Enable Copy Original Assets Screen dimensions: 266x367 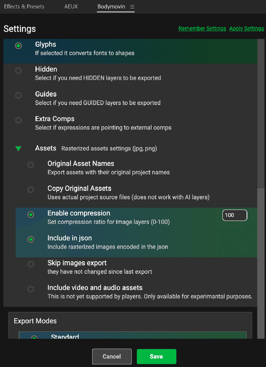(31, 190)
